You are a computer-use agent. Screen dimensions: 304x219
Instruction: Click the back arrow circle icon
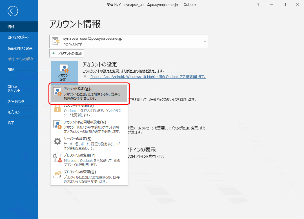13,11
